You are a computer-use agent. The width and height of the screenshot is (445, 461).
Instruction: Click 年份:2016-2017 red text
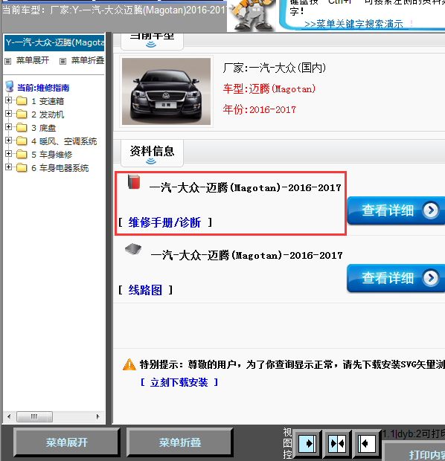click(259, 109)
